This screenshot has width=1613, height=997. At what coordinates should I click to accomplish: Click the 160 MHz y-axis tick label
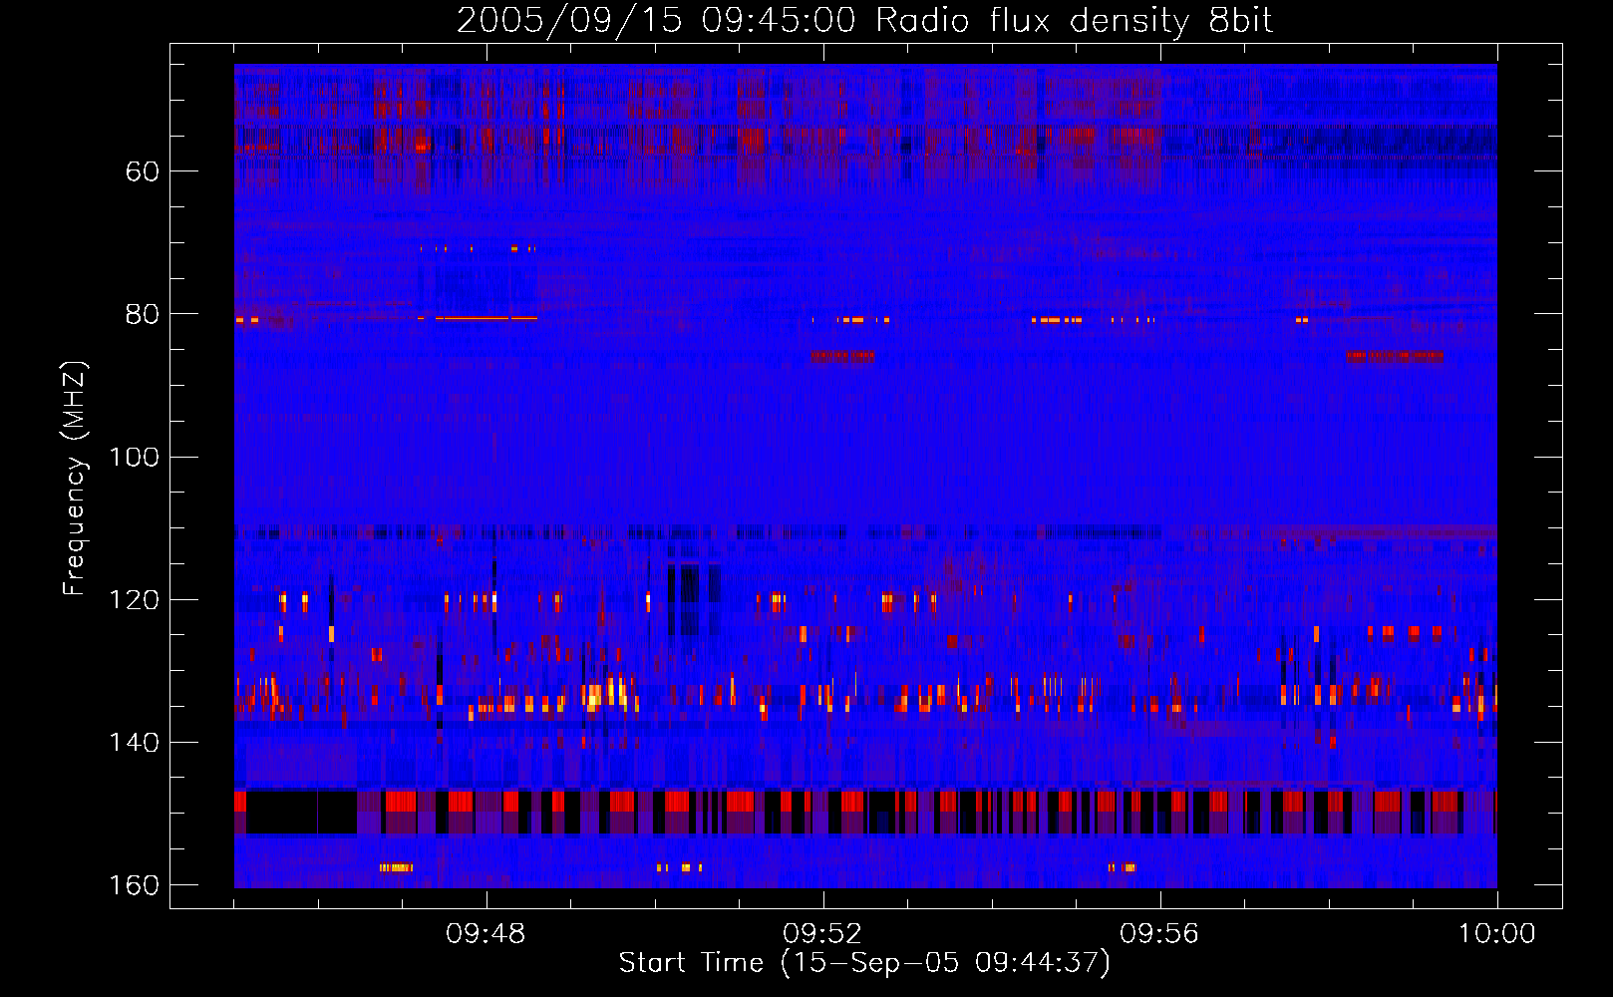[x=134, y=885]
